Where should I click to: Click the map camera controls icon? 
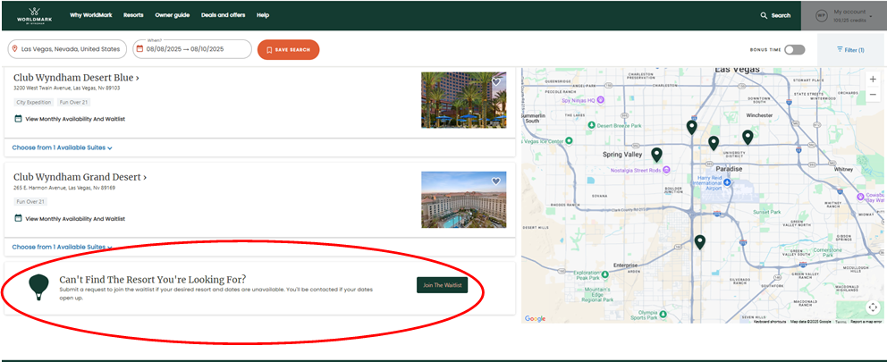point(873,307)
